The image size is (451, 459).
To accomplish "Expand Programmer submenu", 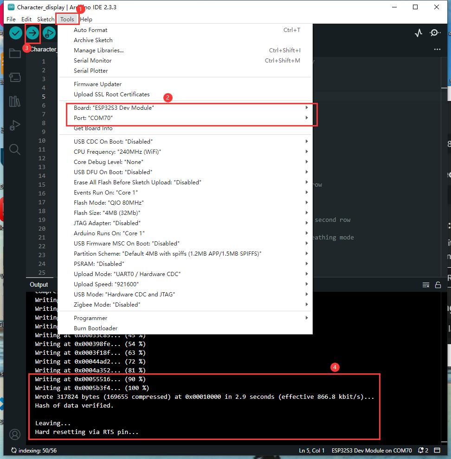I will point(185,318).
